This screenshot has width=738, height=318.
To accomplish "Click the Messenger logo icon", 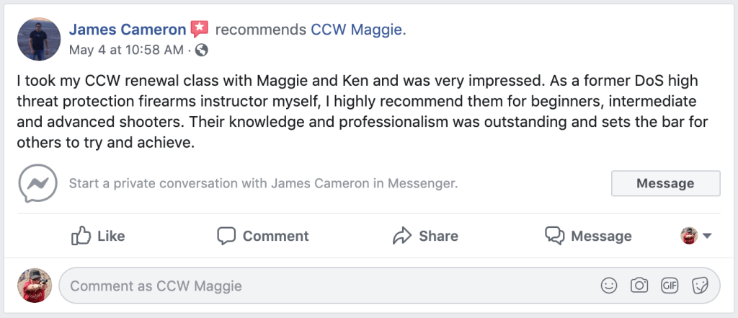I will point(36,182).
